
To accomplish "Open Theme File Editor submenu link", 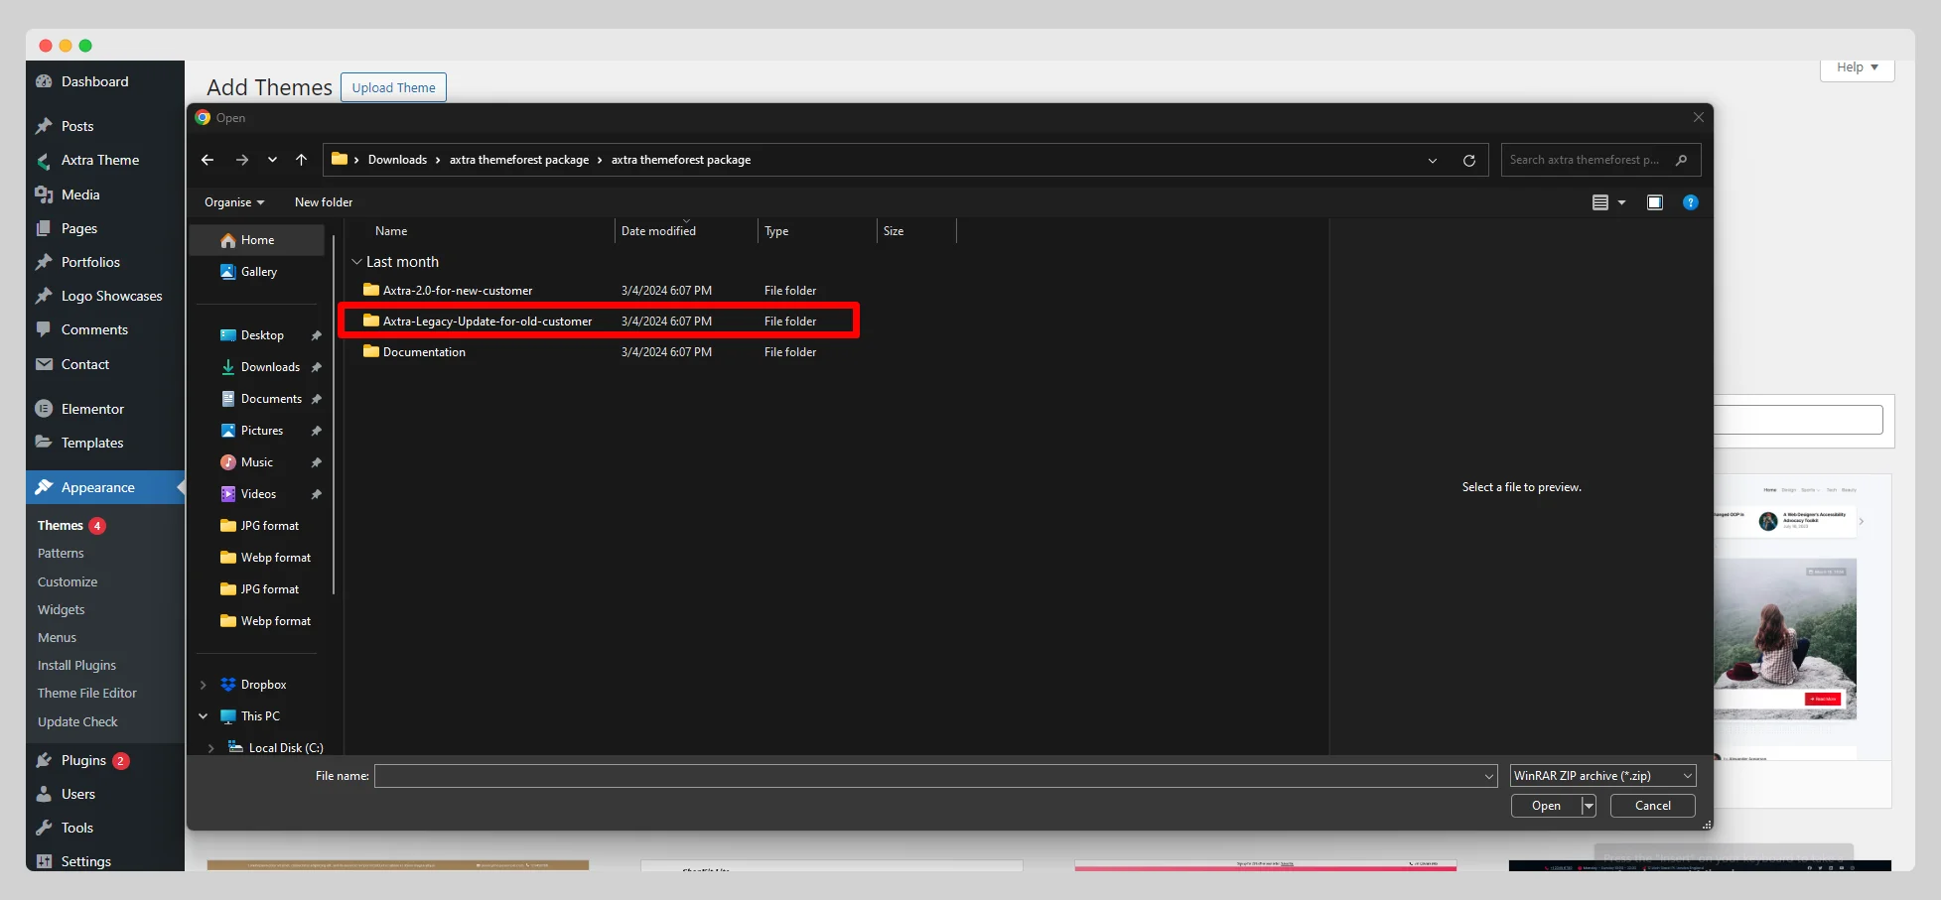I will click(87, 693).
